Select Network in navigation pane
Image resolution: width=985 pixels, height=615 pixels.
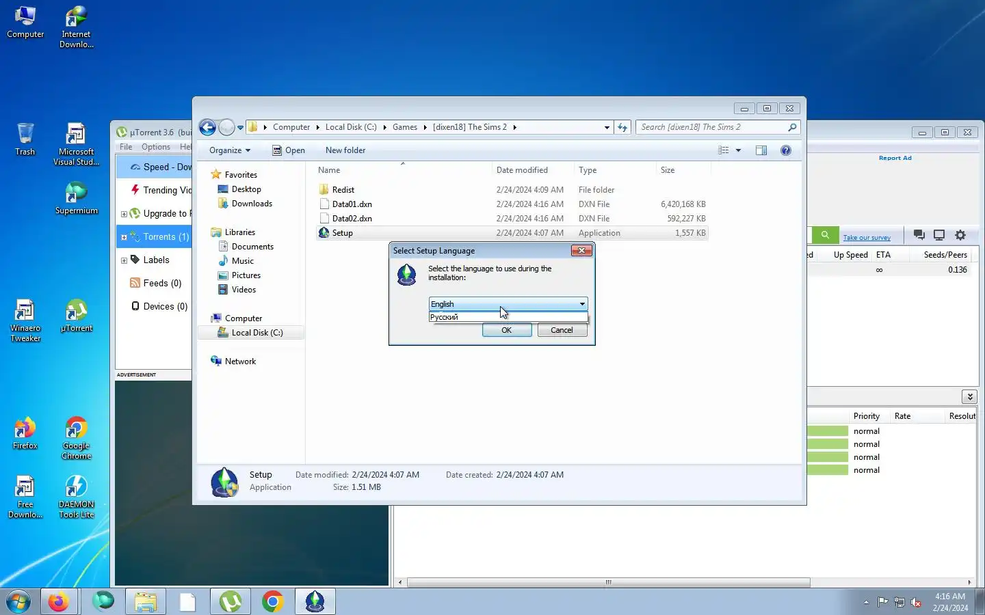click(x=240, y=361)
